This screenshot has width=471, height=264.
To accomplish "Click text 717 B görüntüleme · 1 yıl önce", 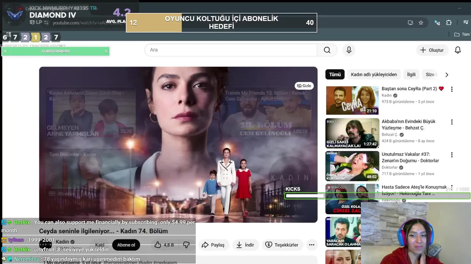I will pyautogui.click(x=408, y=174).
